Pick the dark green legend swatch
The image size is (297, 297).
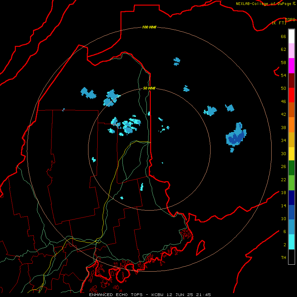tap(291, 168)
